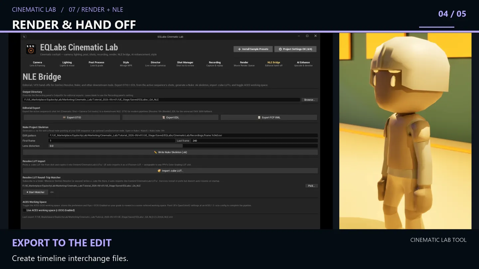
Task: Open the Render tab
Action: tap(244, 64)
